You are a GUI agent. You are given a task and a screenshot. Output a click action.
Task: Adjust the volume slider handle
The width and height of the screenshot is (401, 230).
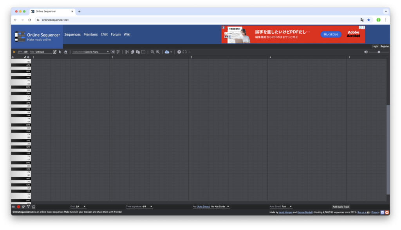pyautogui.click(x=379, y=52)
